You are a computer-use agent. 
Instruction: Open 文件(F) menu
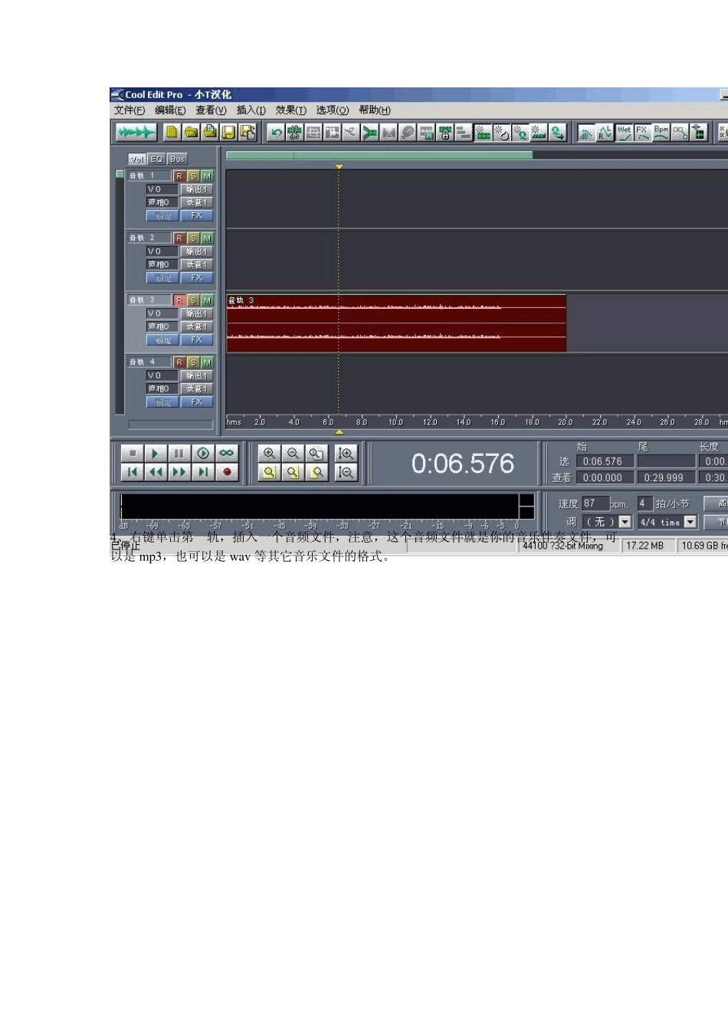point(130,110)
